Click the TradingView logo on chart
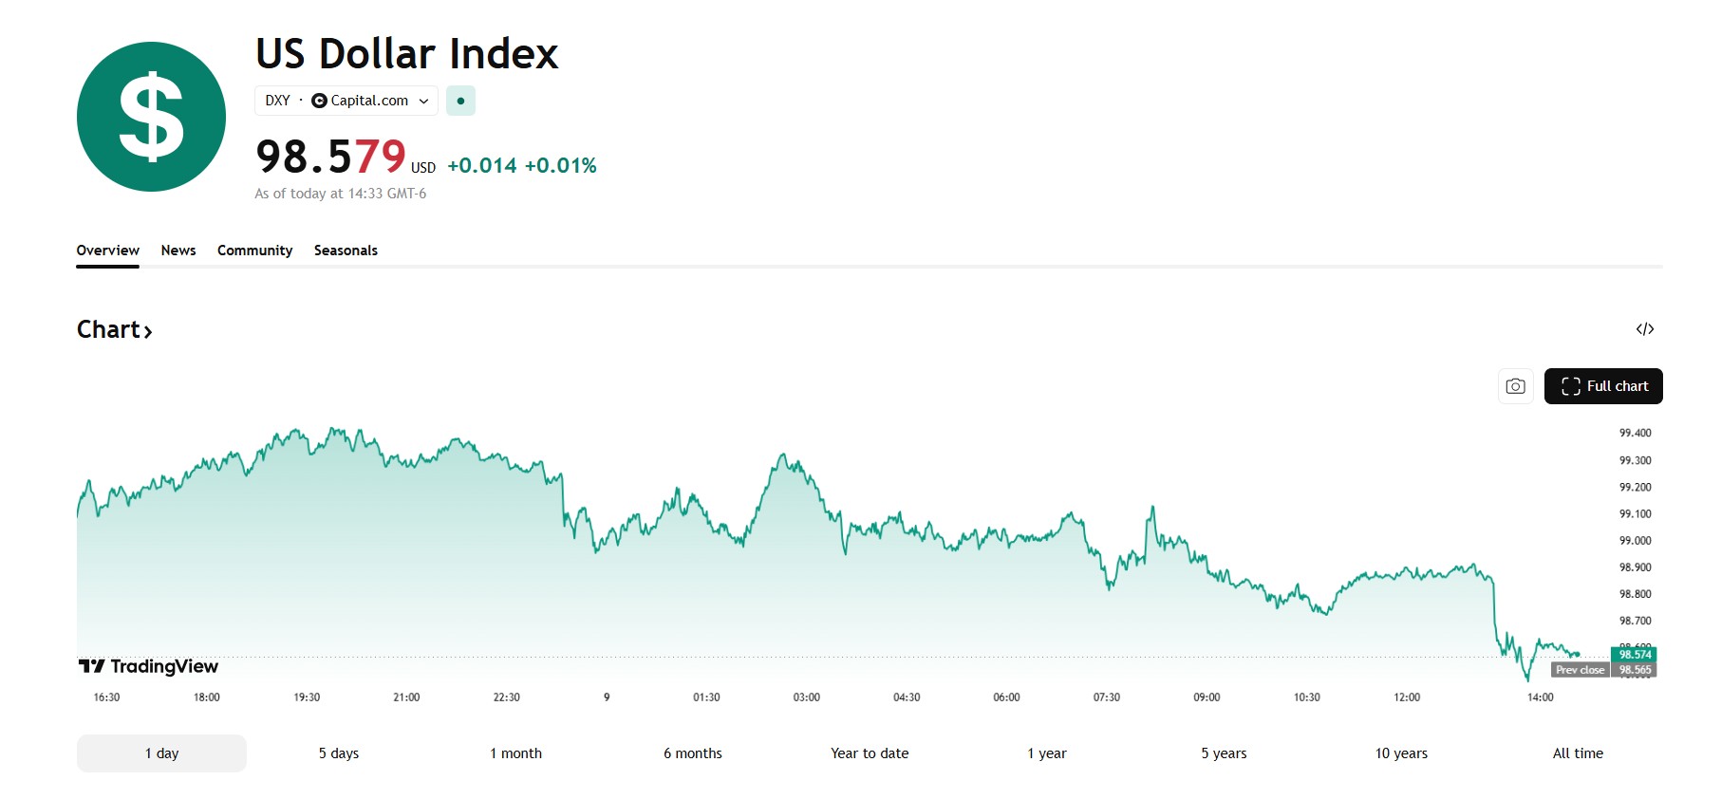Screen dimensions: 1721x799 (149, 666)
